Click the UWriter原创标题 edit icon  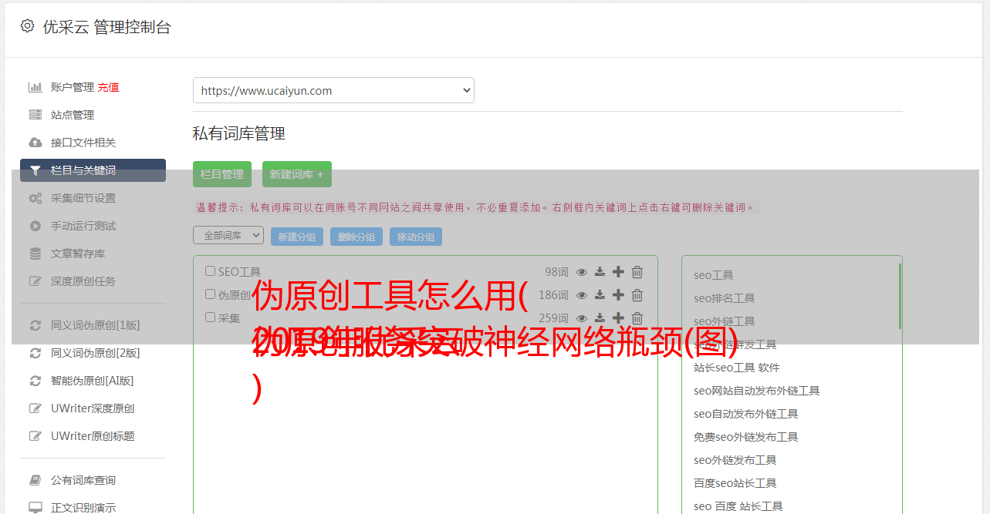(x=35, y=436)
